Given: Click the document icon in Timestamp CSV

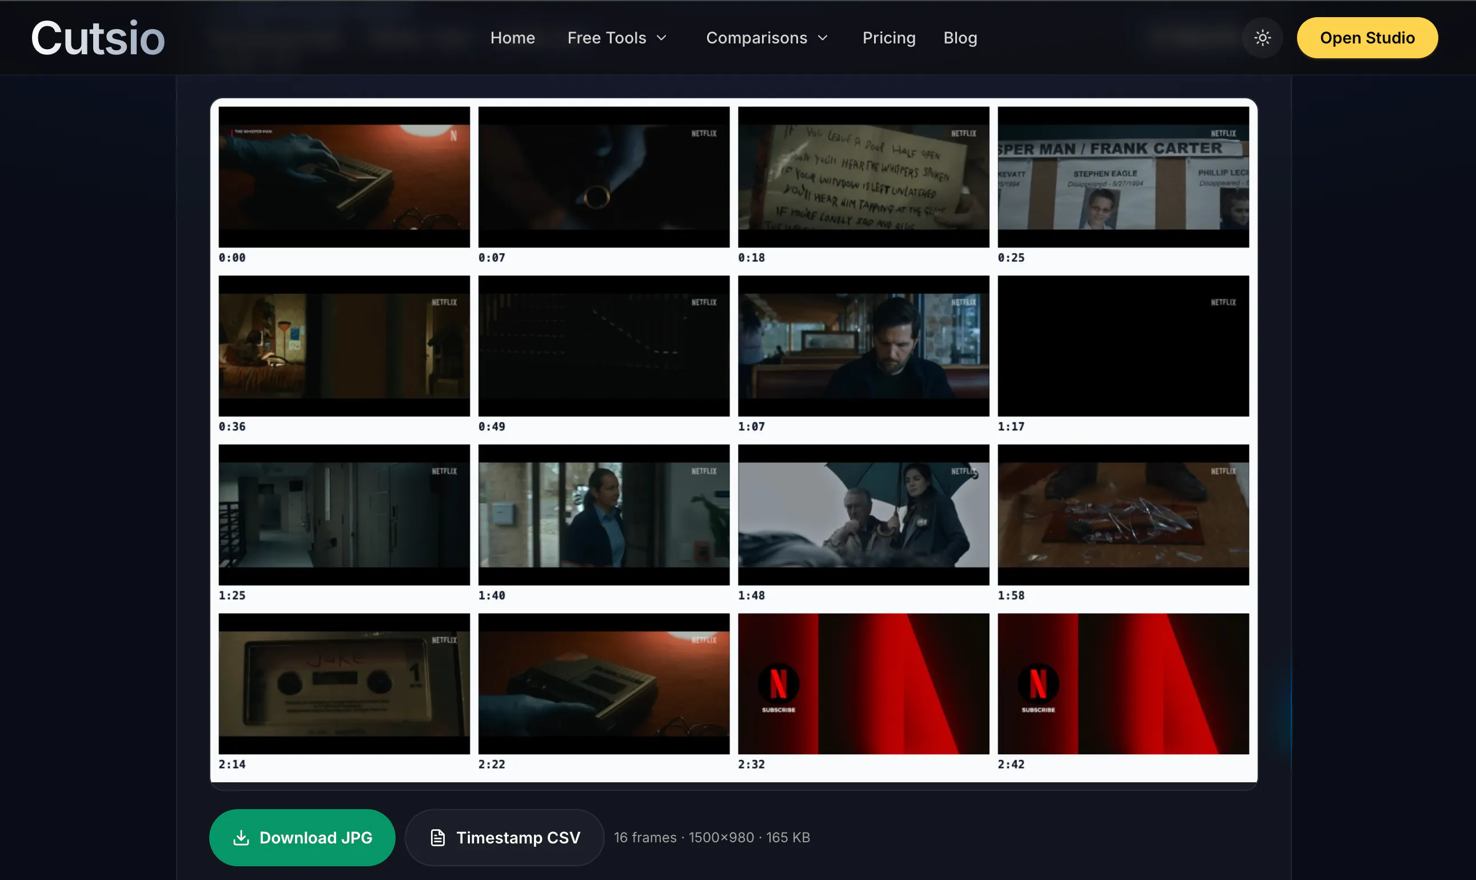Looking at the screenshot, I should [438, 837].
